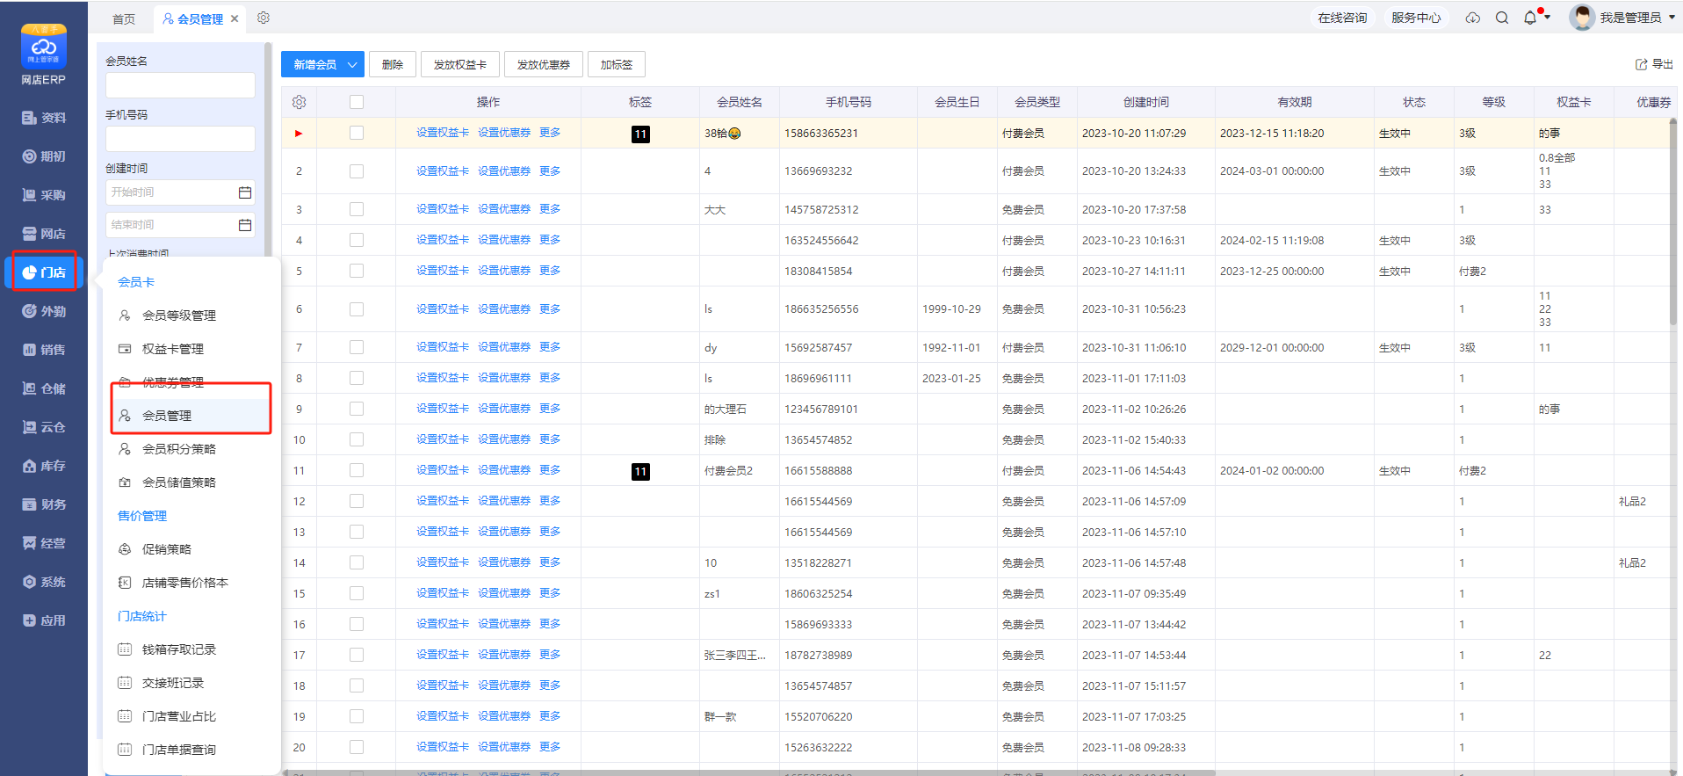Click the 网店ERP logo icon
Viewport: 1683px width, 776px height.
point(44,47)
